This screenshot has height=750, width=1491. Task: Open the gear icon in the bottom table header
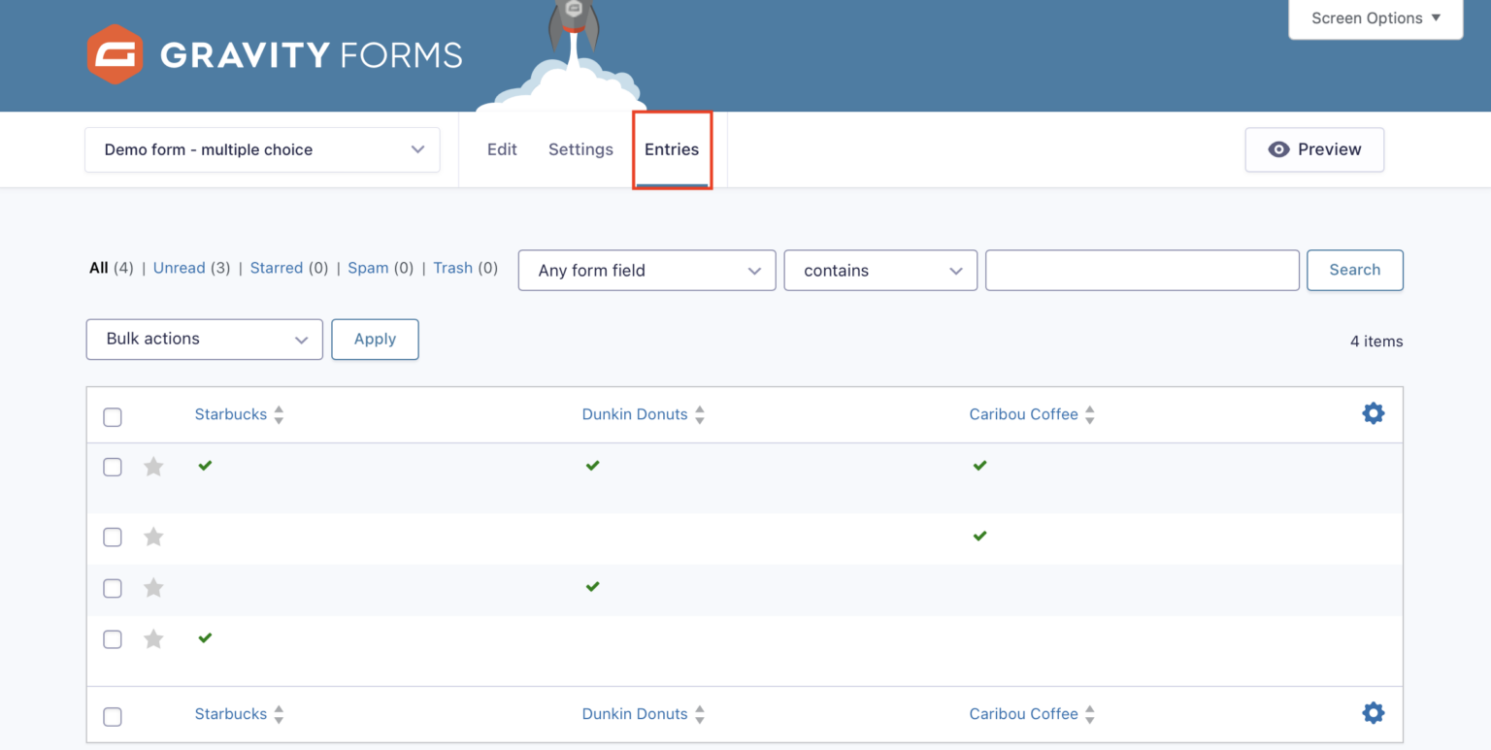[x=1373, y=712]
